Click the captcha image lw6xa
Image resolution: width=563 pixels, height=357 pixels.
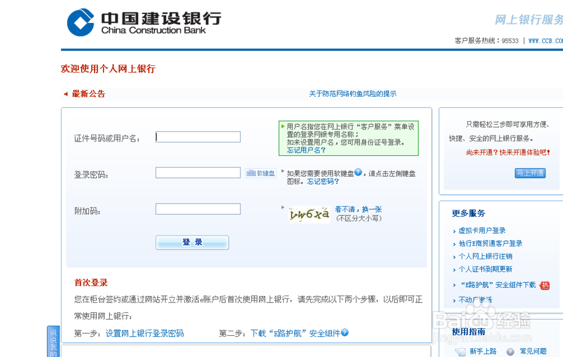click(309, 214)
